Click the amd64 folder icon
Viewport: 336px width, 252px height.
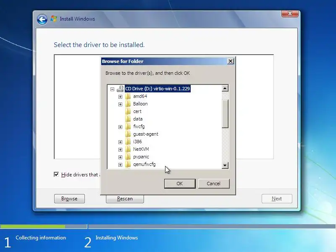128,96
